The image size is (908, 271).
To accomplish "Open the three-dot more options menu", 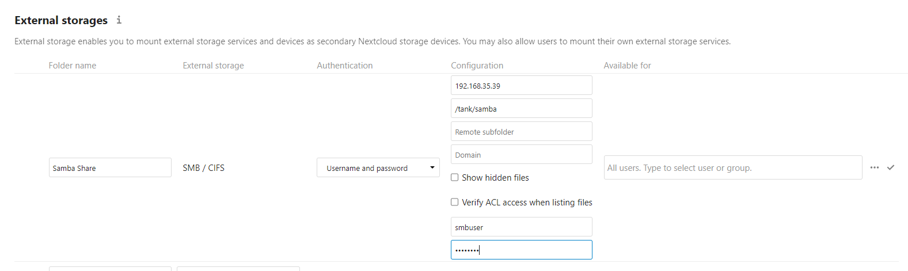I will 875,167.
